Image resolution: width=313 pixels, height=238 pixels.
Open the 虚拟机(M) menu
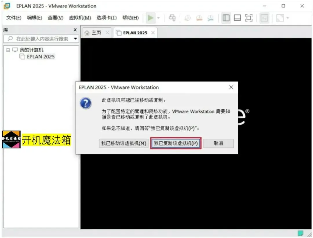[x=80, y=18]
